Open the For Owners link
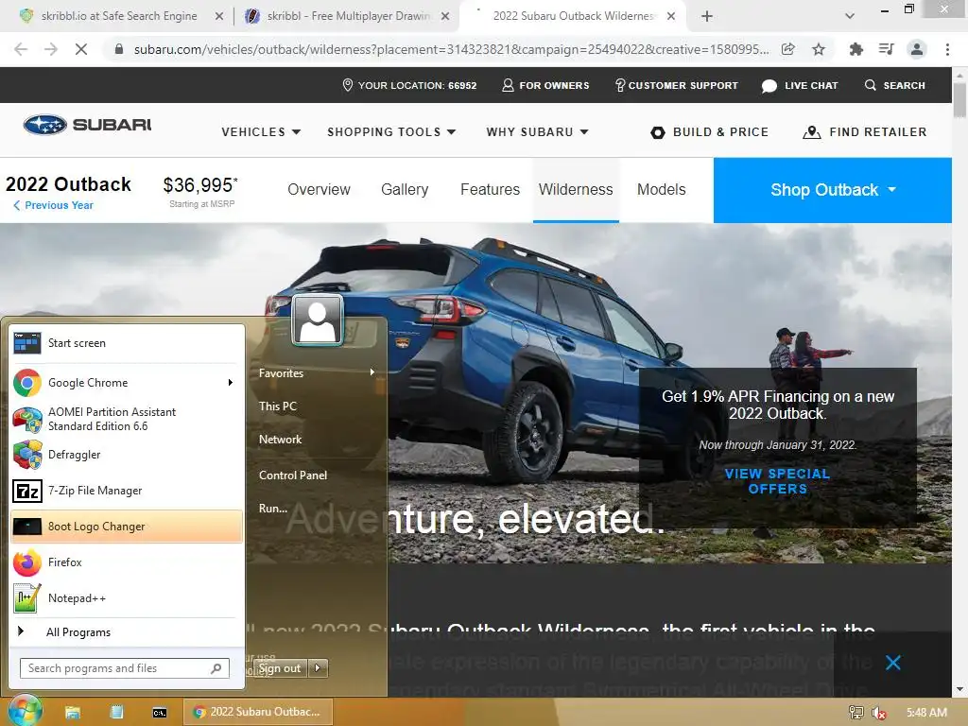Screen dimensions: 968x726 [x=545, y=85]
